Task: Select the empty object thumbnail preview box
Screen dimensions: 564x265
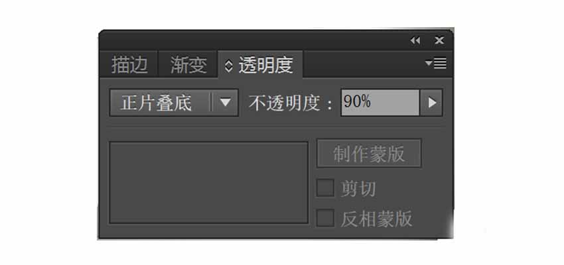Action: click(x=208, y=182)
